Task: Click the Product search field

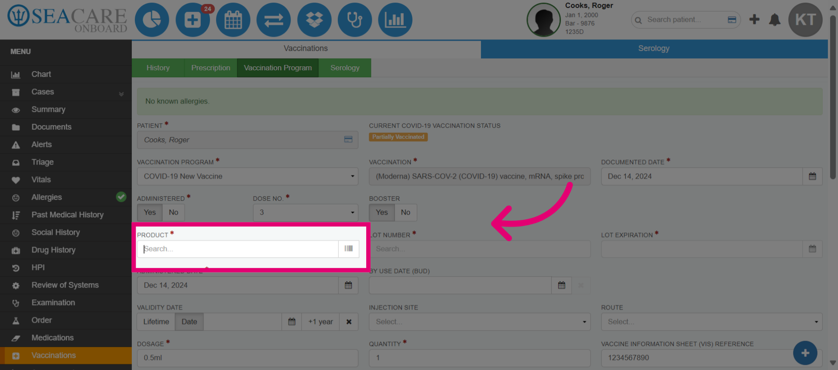Action: coord(238,249)
